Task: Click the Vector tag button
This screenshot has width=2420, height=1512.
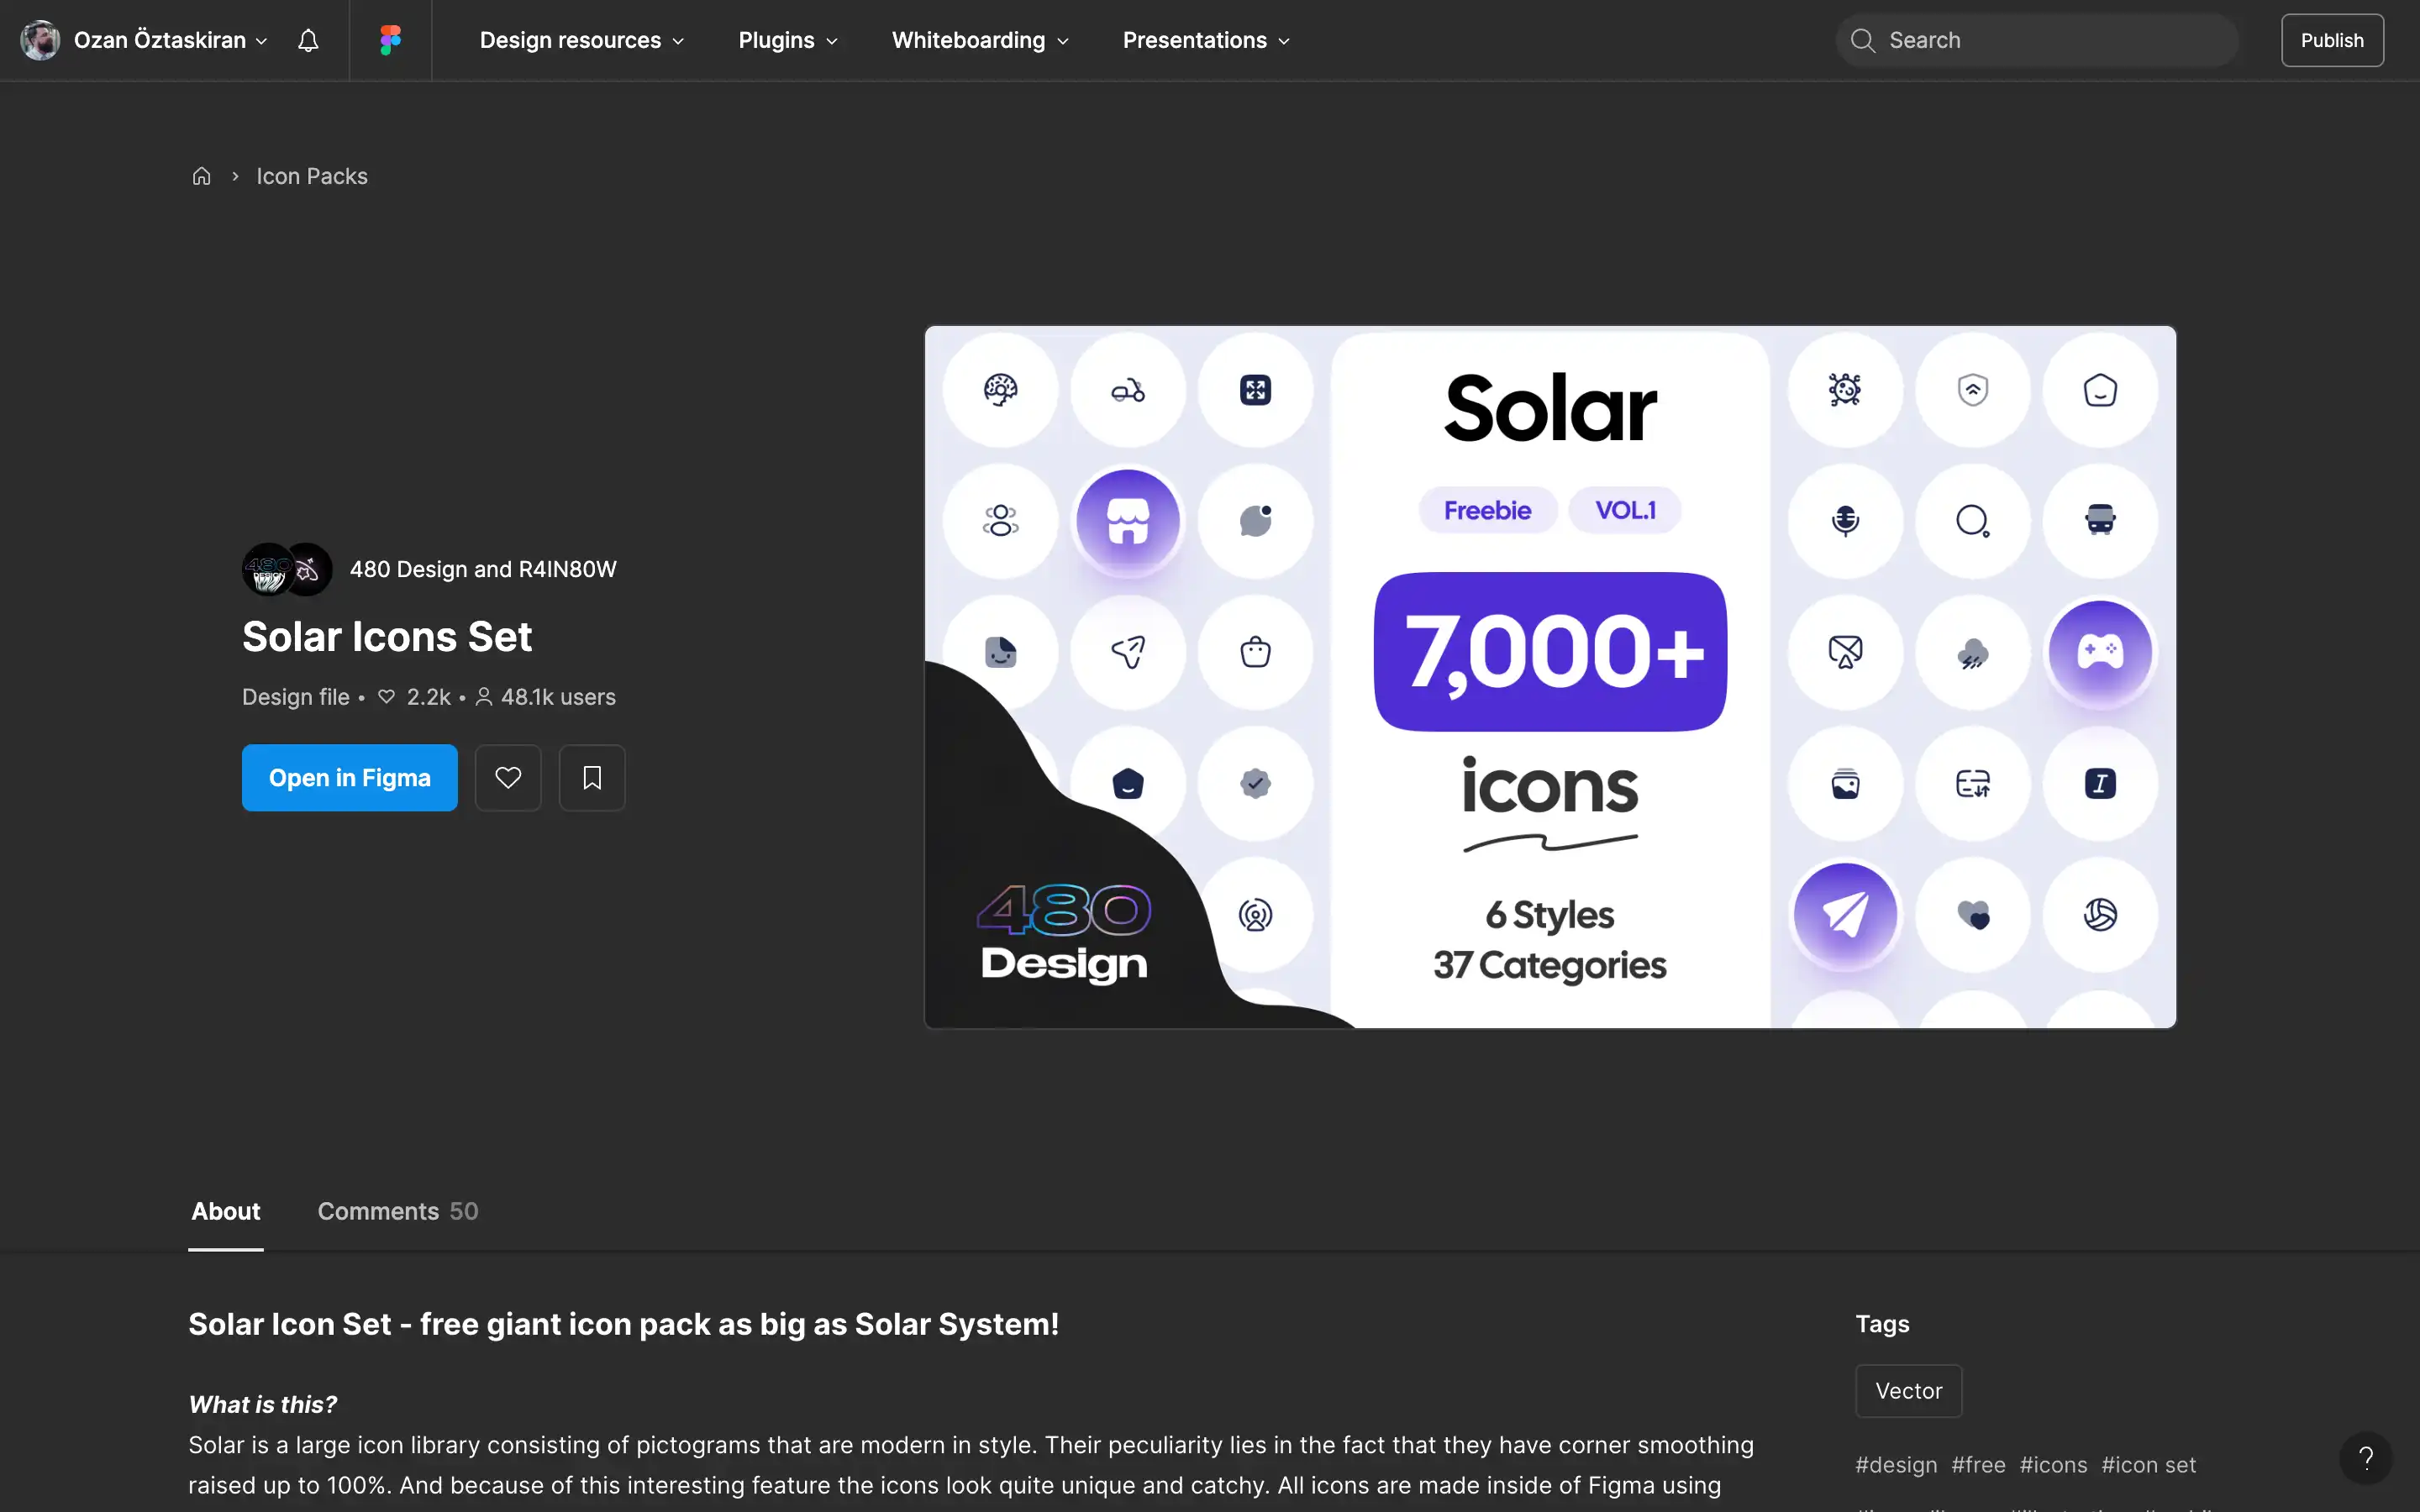Action: click(x=1908, y=1391)
